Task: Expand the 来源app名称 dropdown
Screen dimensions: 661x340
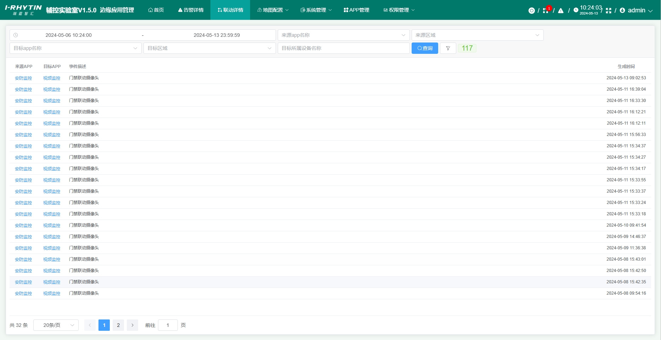Action: (343, 35)
